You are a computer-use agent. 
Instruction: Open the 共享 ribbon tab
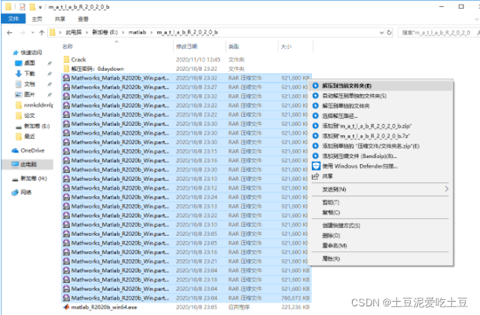coord(60,19)
